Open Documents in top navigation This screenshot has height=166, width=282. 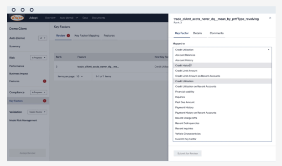pos(99,18)
